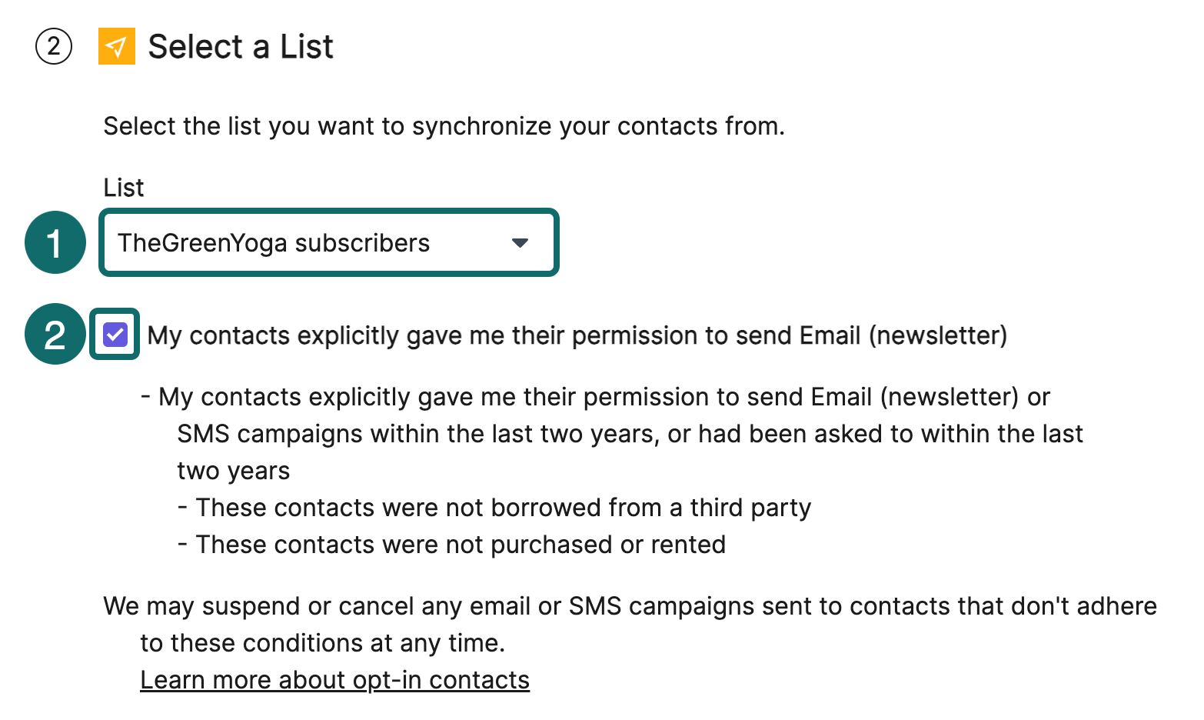Open the TheGreenYoga subscribers list selector
The width and height of the screenshot is (1204, 720).
pyautogui.click(x=308, y=243)
